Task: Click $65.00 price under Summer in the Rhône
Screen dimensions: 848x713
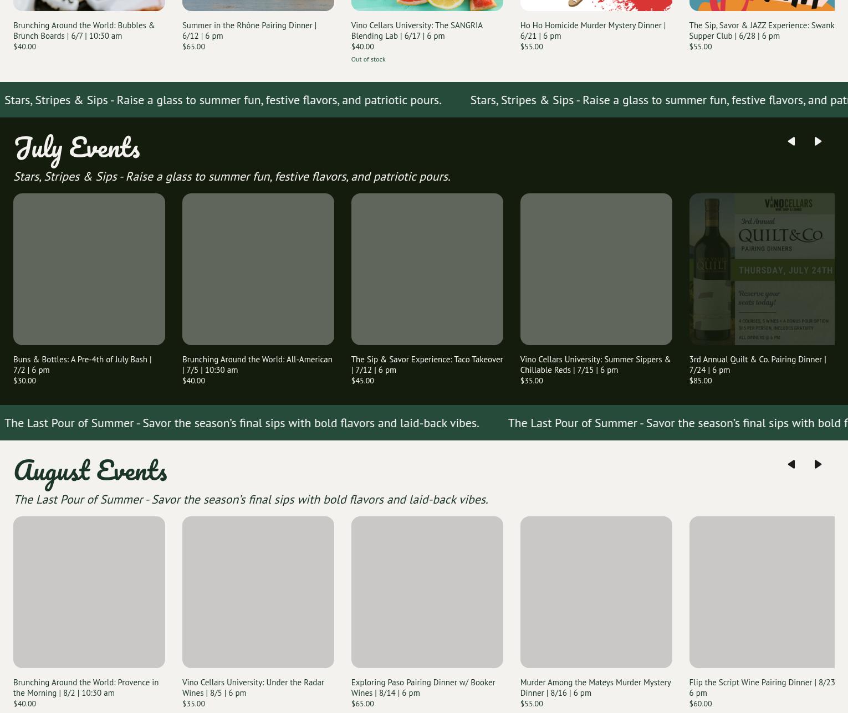Action: click(x=193, y=47)
